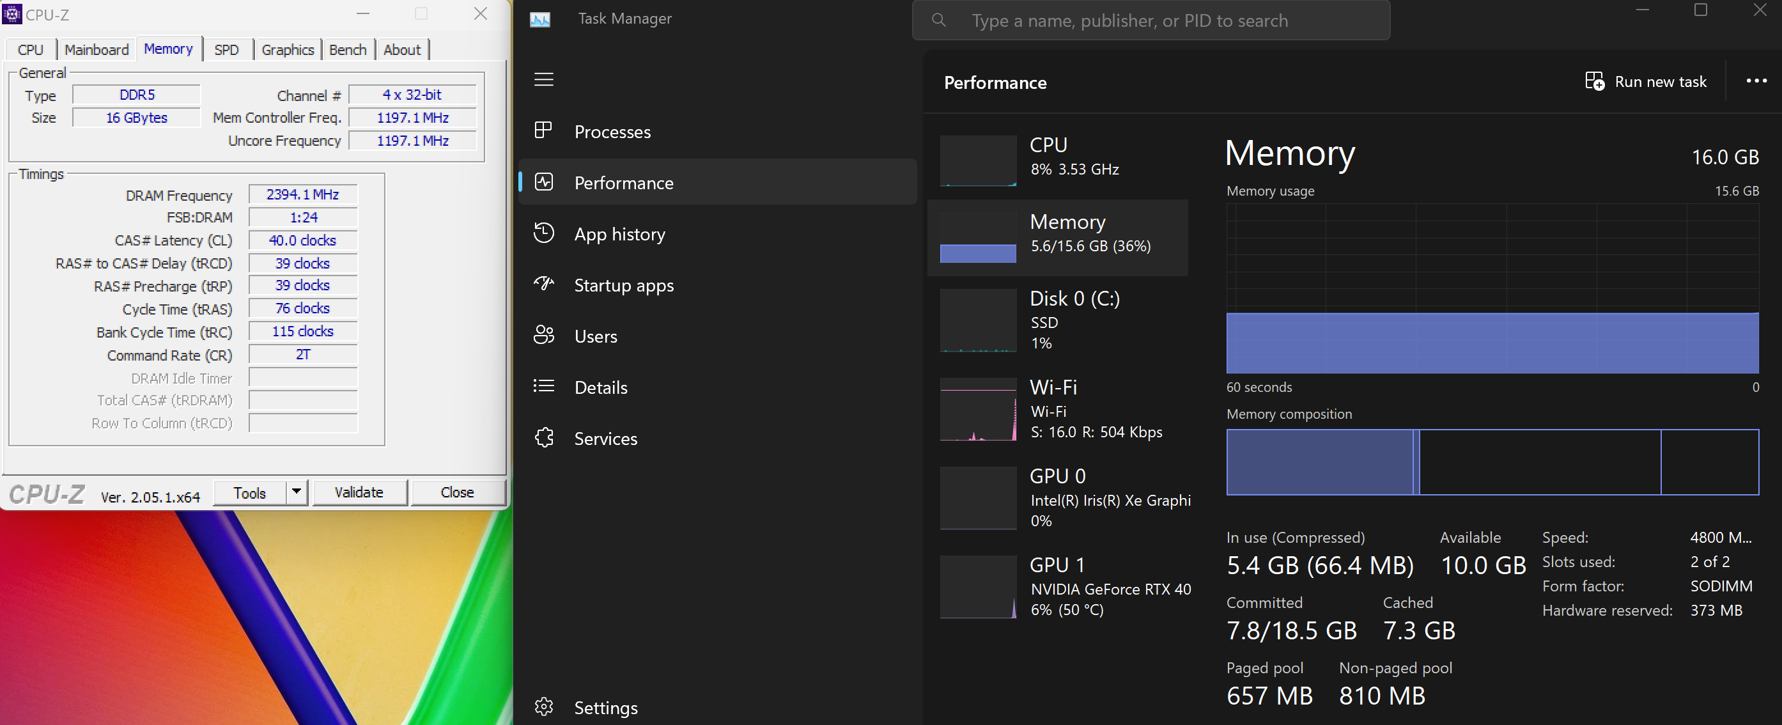Select the GPU 0 Intel Iris Xe graph
The height and width of the screenshot is (725, 1782).
tap(977, 498)
